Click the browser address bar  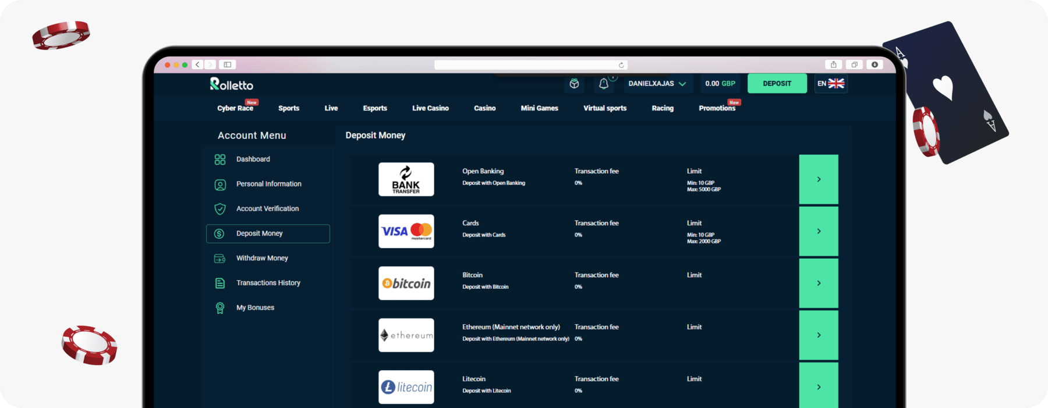(x=531, y=65)
